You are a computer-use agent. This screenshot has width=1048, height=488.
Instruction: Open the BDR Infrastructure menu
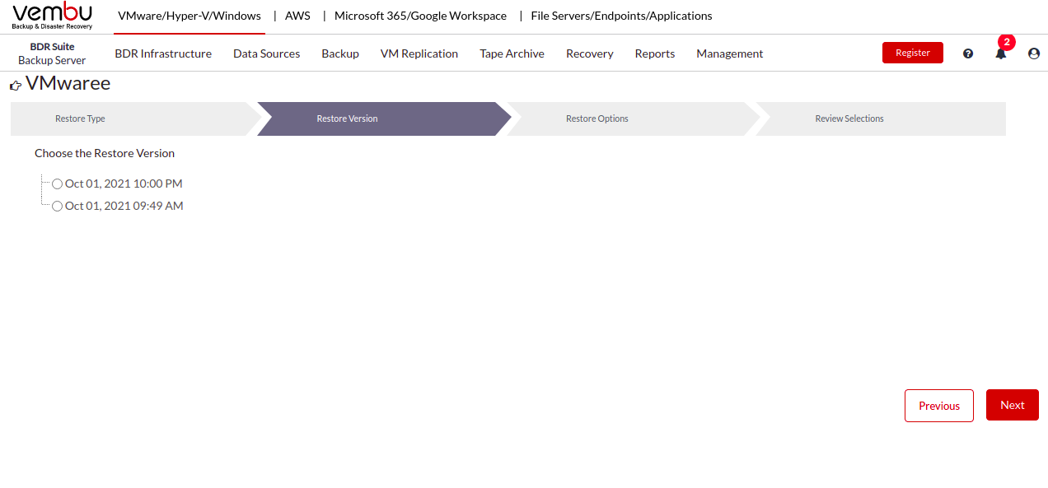point(163,53)
